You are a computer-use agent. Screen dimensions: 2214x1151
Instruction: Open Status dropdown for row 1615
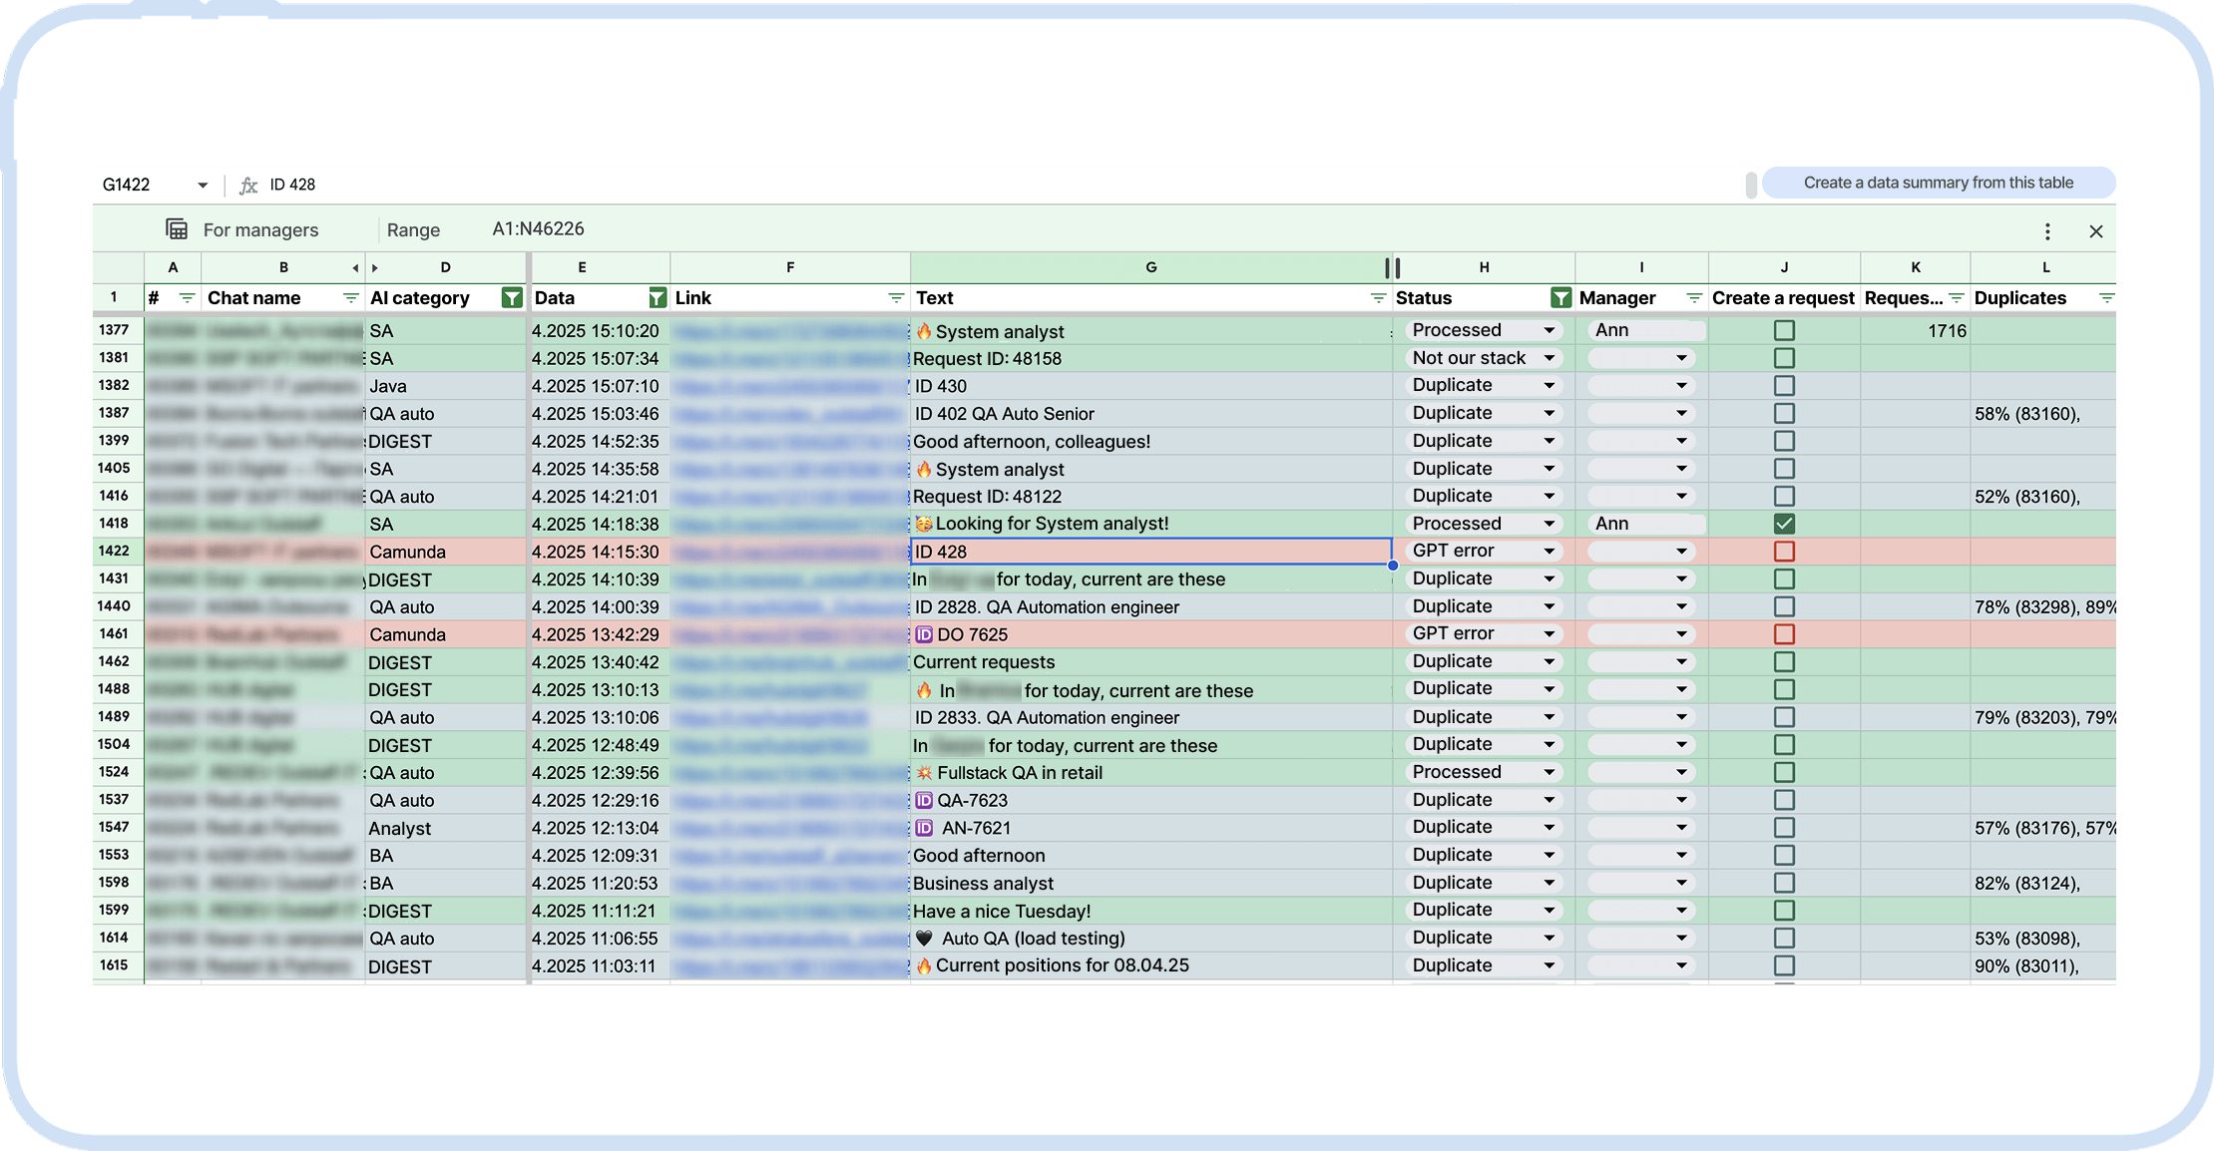click(1550, 965)
